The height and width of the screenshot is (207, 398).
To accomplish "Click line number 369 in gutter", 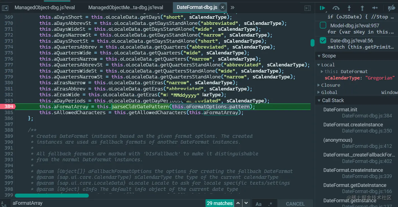I will pyautogui.click(x=9, y=17).
